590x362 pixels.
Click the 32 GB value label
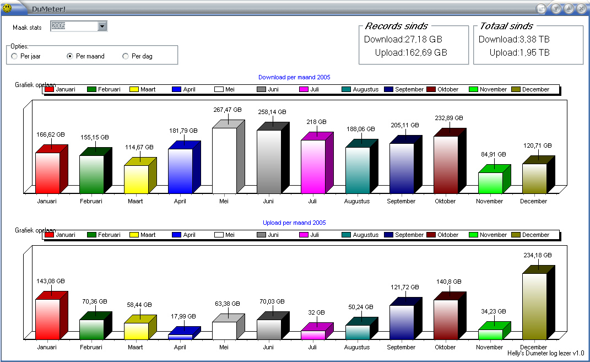316,313
